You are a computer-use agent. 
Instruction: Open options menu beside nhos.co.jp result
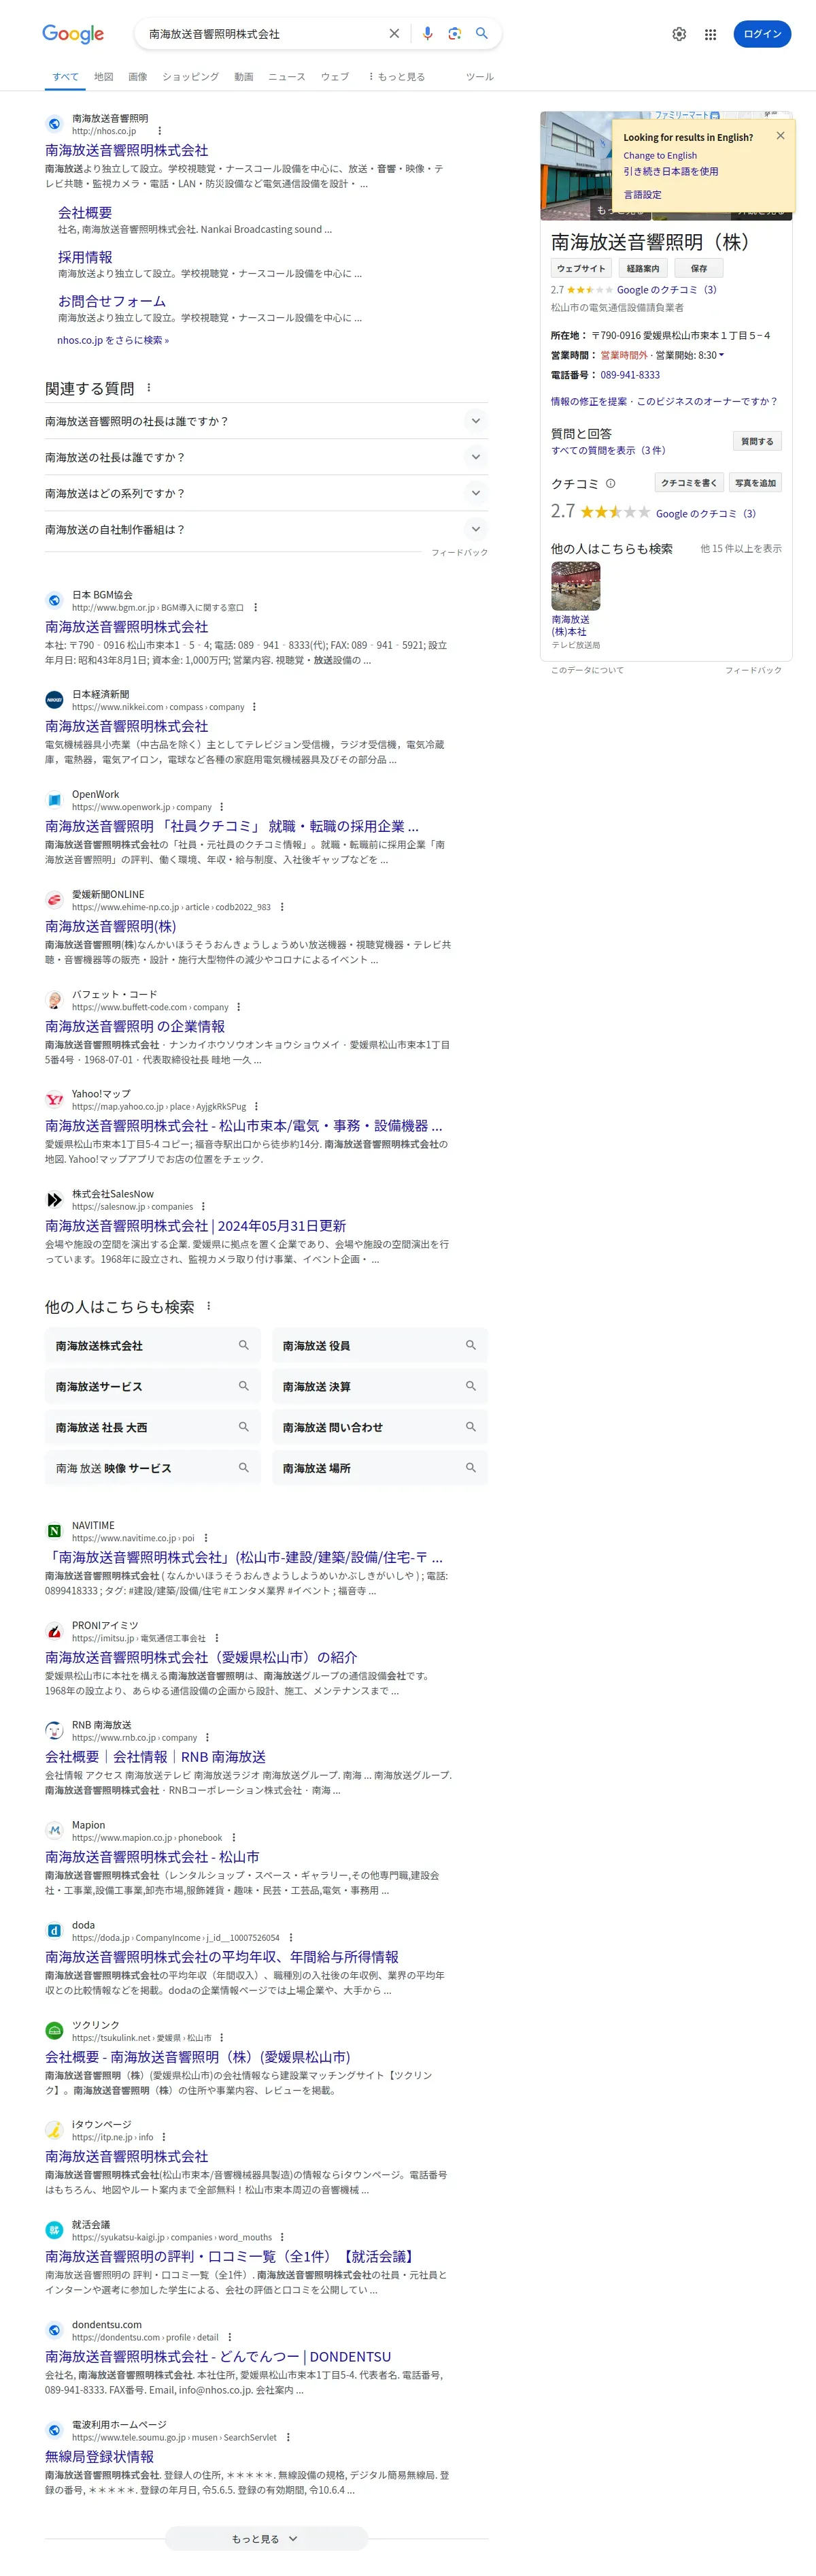click(159, 131)
